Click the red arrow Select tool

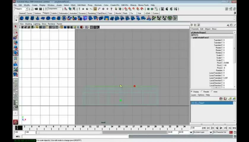[15, 26]
